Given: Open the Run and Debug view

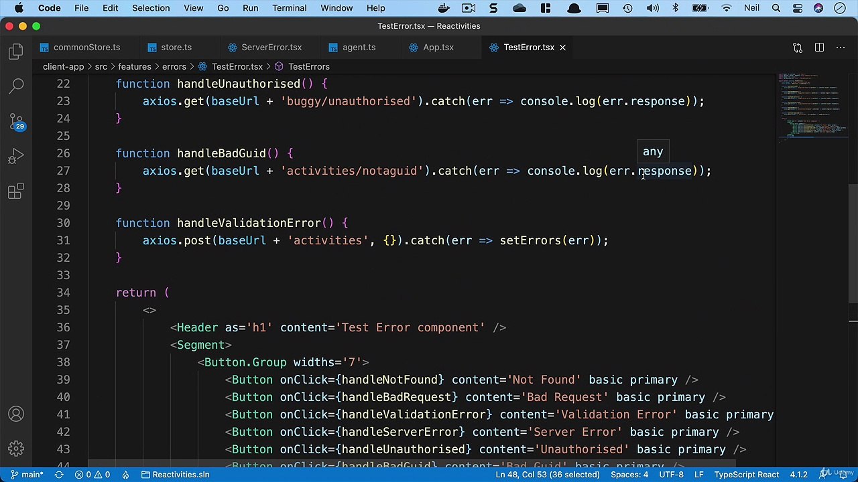Looking at the screenshot, I should pyautogui.click(x=16, y=157).
